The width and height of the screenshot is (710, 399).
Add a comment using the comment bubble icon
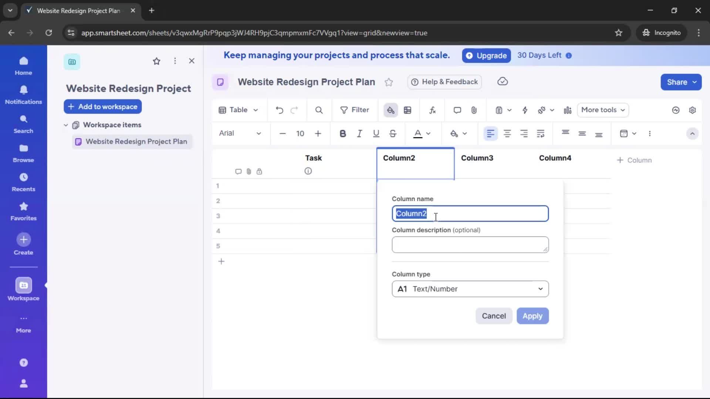click(457, 110)
